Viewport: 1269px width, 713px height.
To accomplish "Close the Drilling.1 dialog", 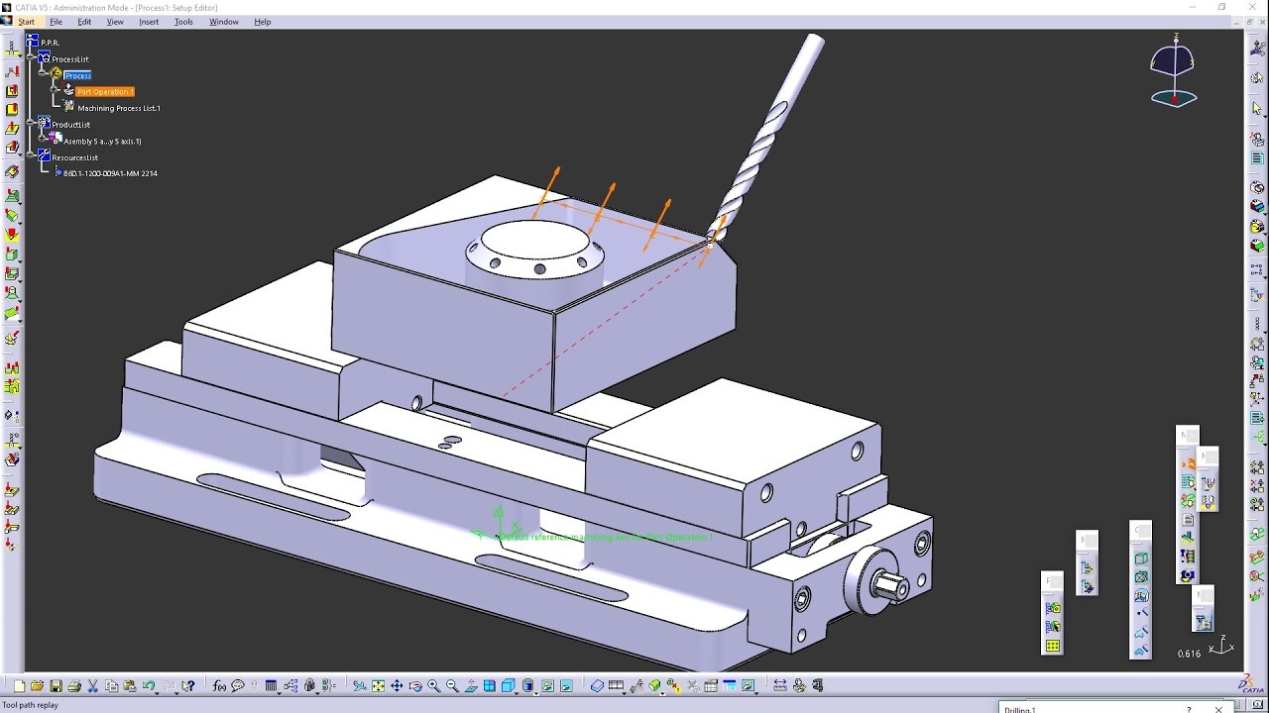I will point(1218,709).
